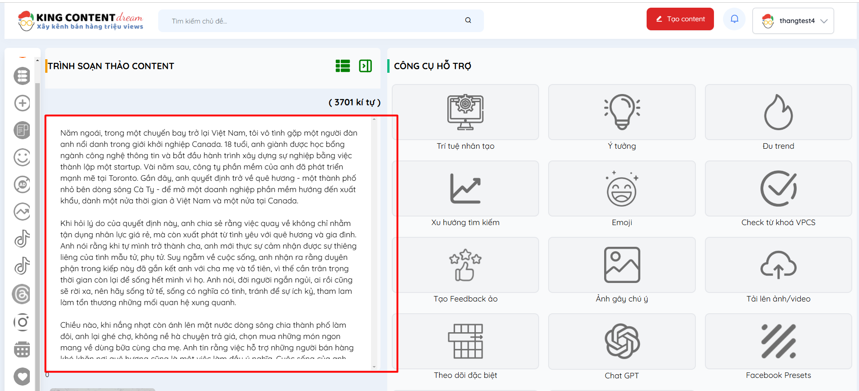Open Xu hướng tìm kiếm chart tool
This screenshot has width=859, height=391.
pyautogui.click(x=465, y=189)
